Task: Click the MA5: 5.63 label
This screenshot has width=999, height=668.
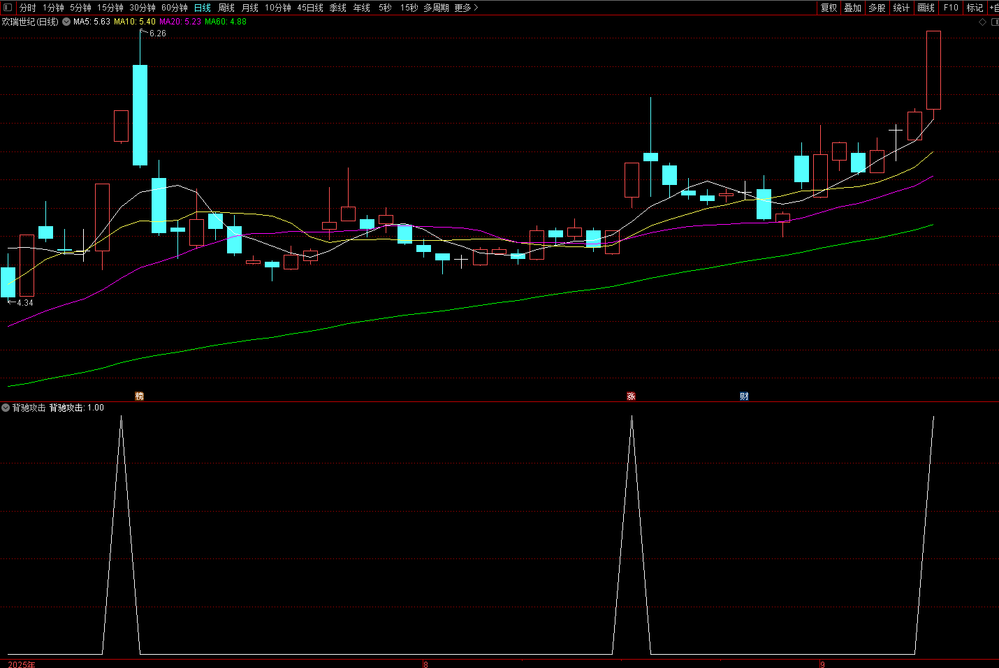Action: [x=92, y=22]
